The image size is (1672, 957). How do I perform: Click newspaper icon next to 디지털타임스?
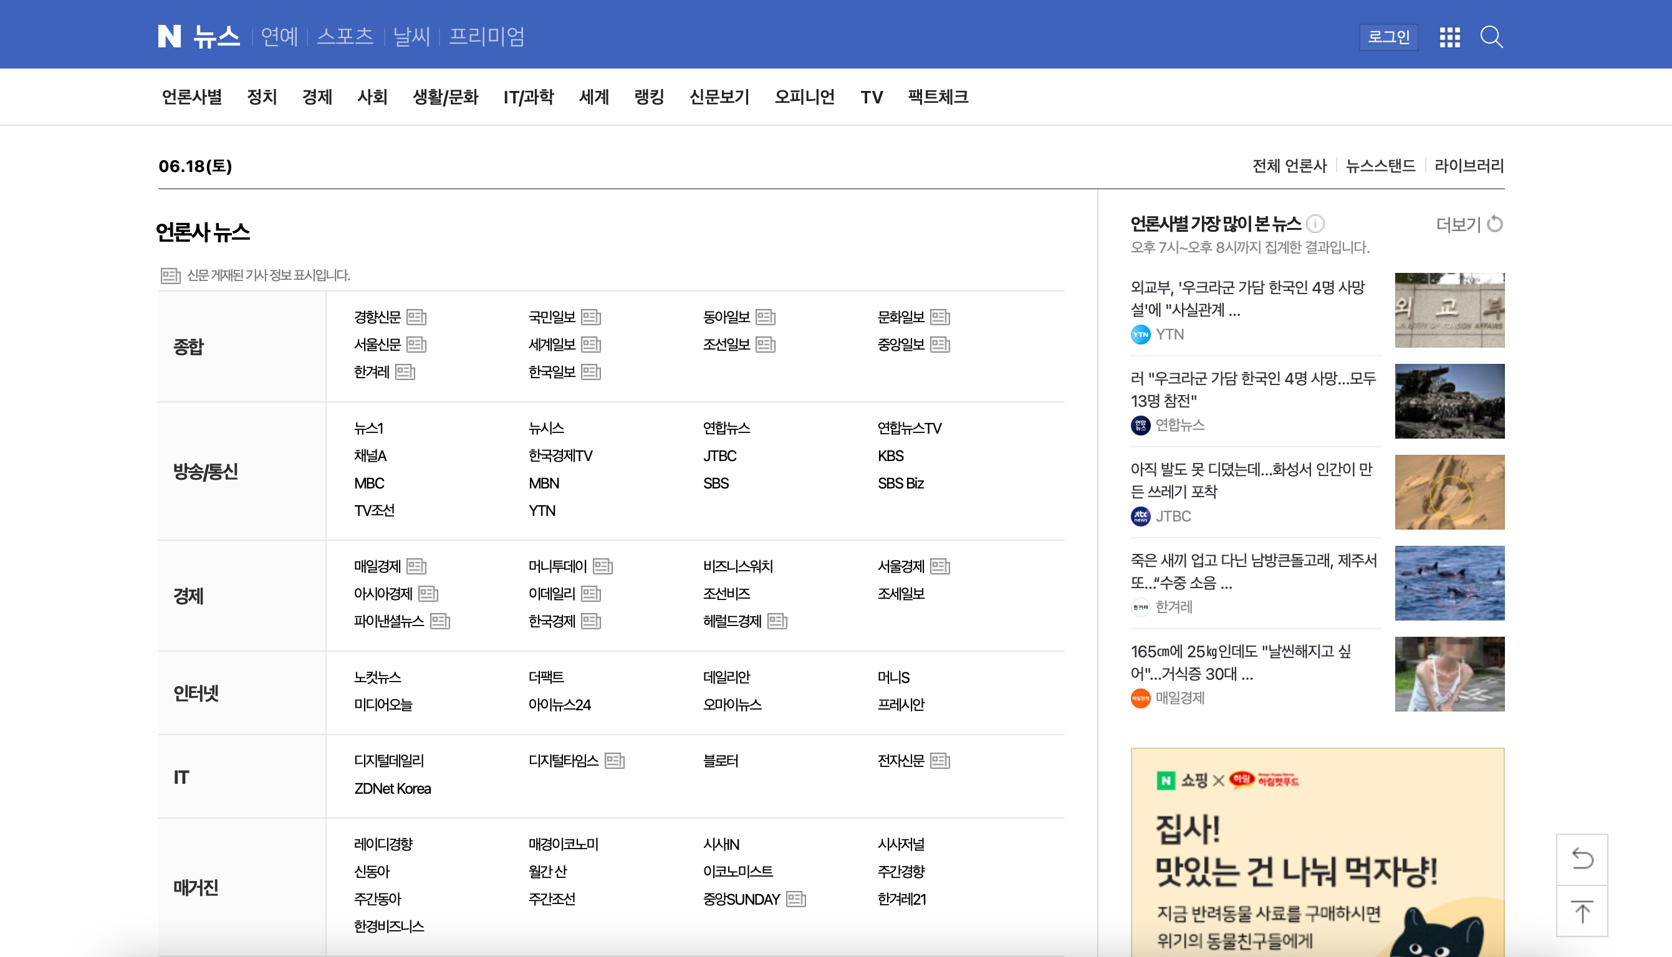coord(614,761)
